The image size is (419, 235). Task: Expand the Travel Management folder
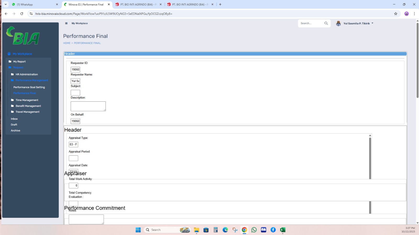[27, 112]
